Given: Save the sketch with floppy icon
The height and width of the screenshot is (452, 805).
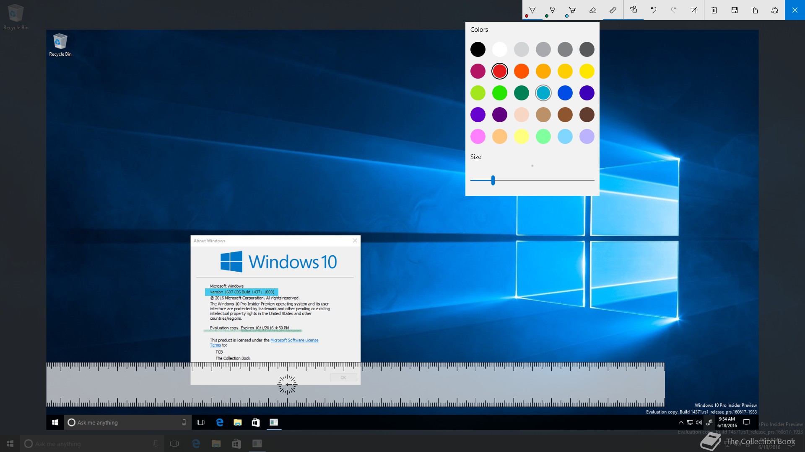Looking at the screenshot, I should pos(735,10).
